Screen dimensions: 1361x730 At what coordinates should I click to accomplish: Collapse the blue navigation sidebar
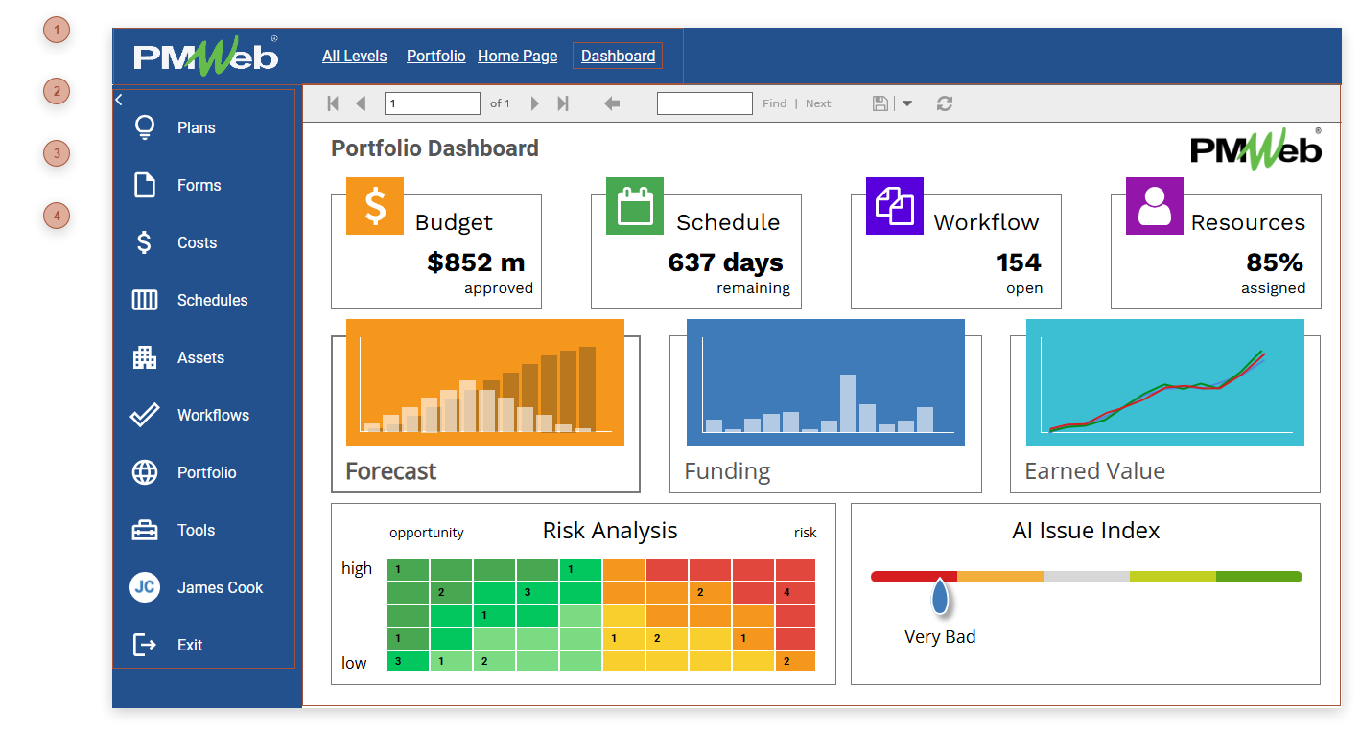118,98
